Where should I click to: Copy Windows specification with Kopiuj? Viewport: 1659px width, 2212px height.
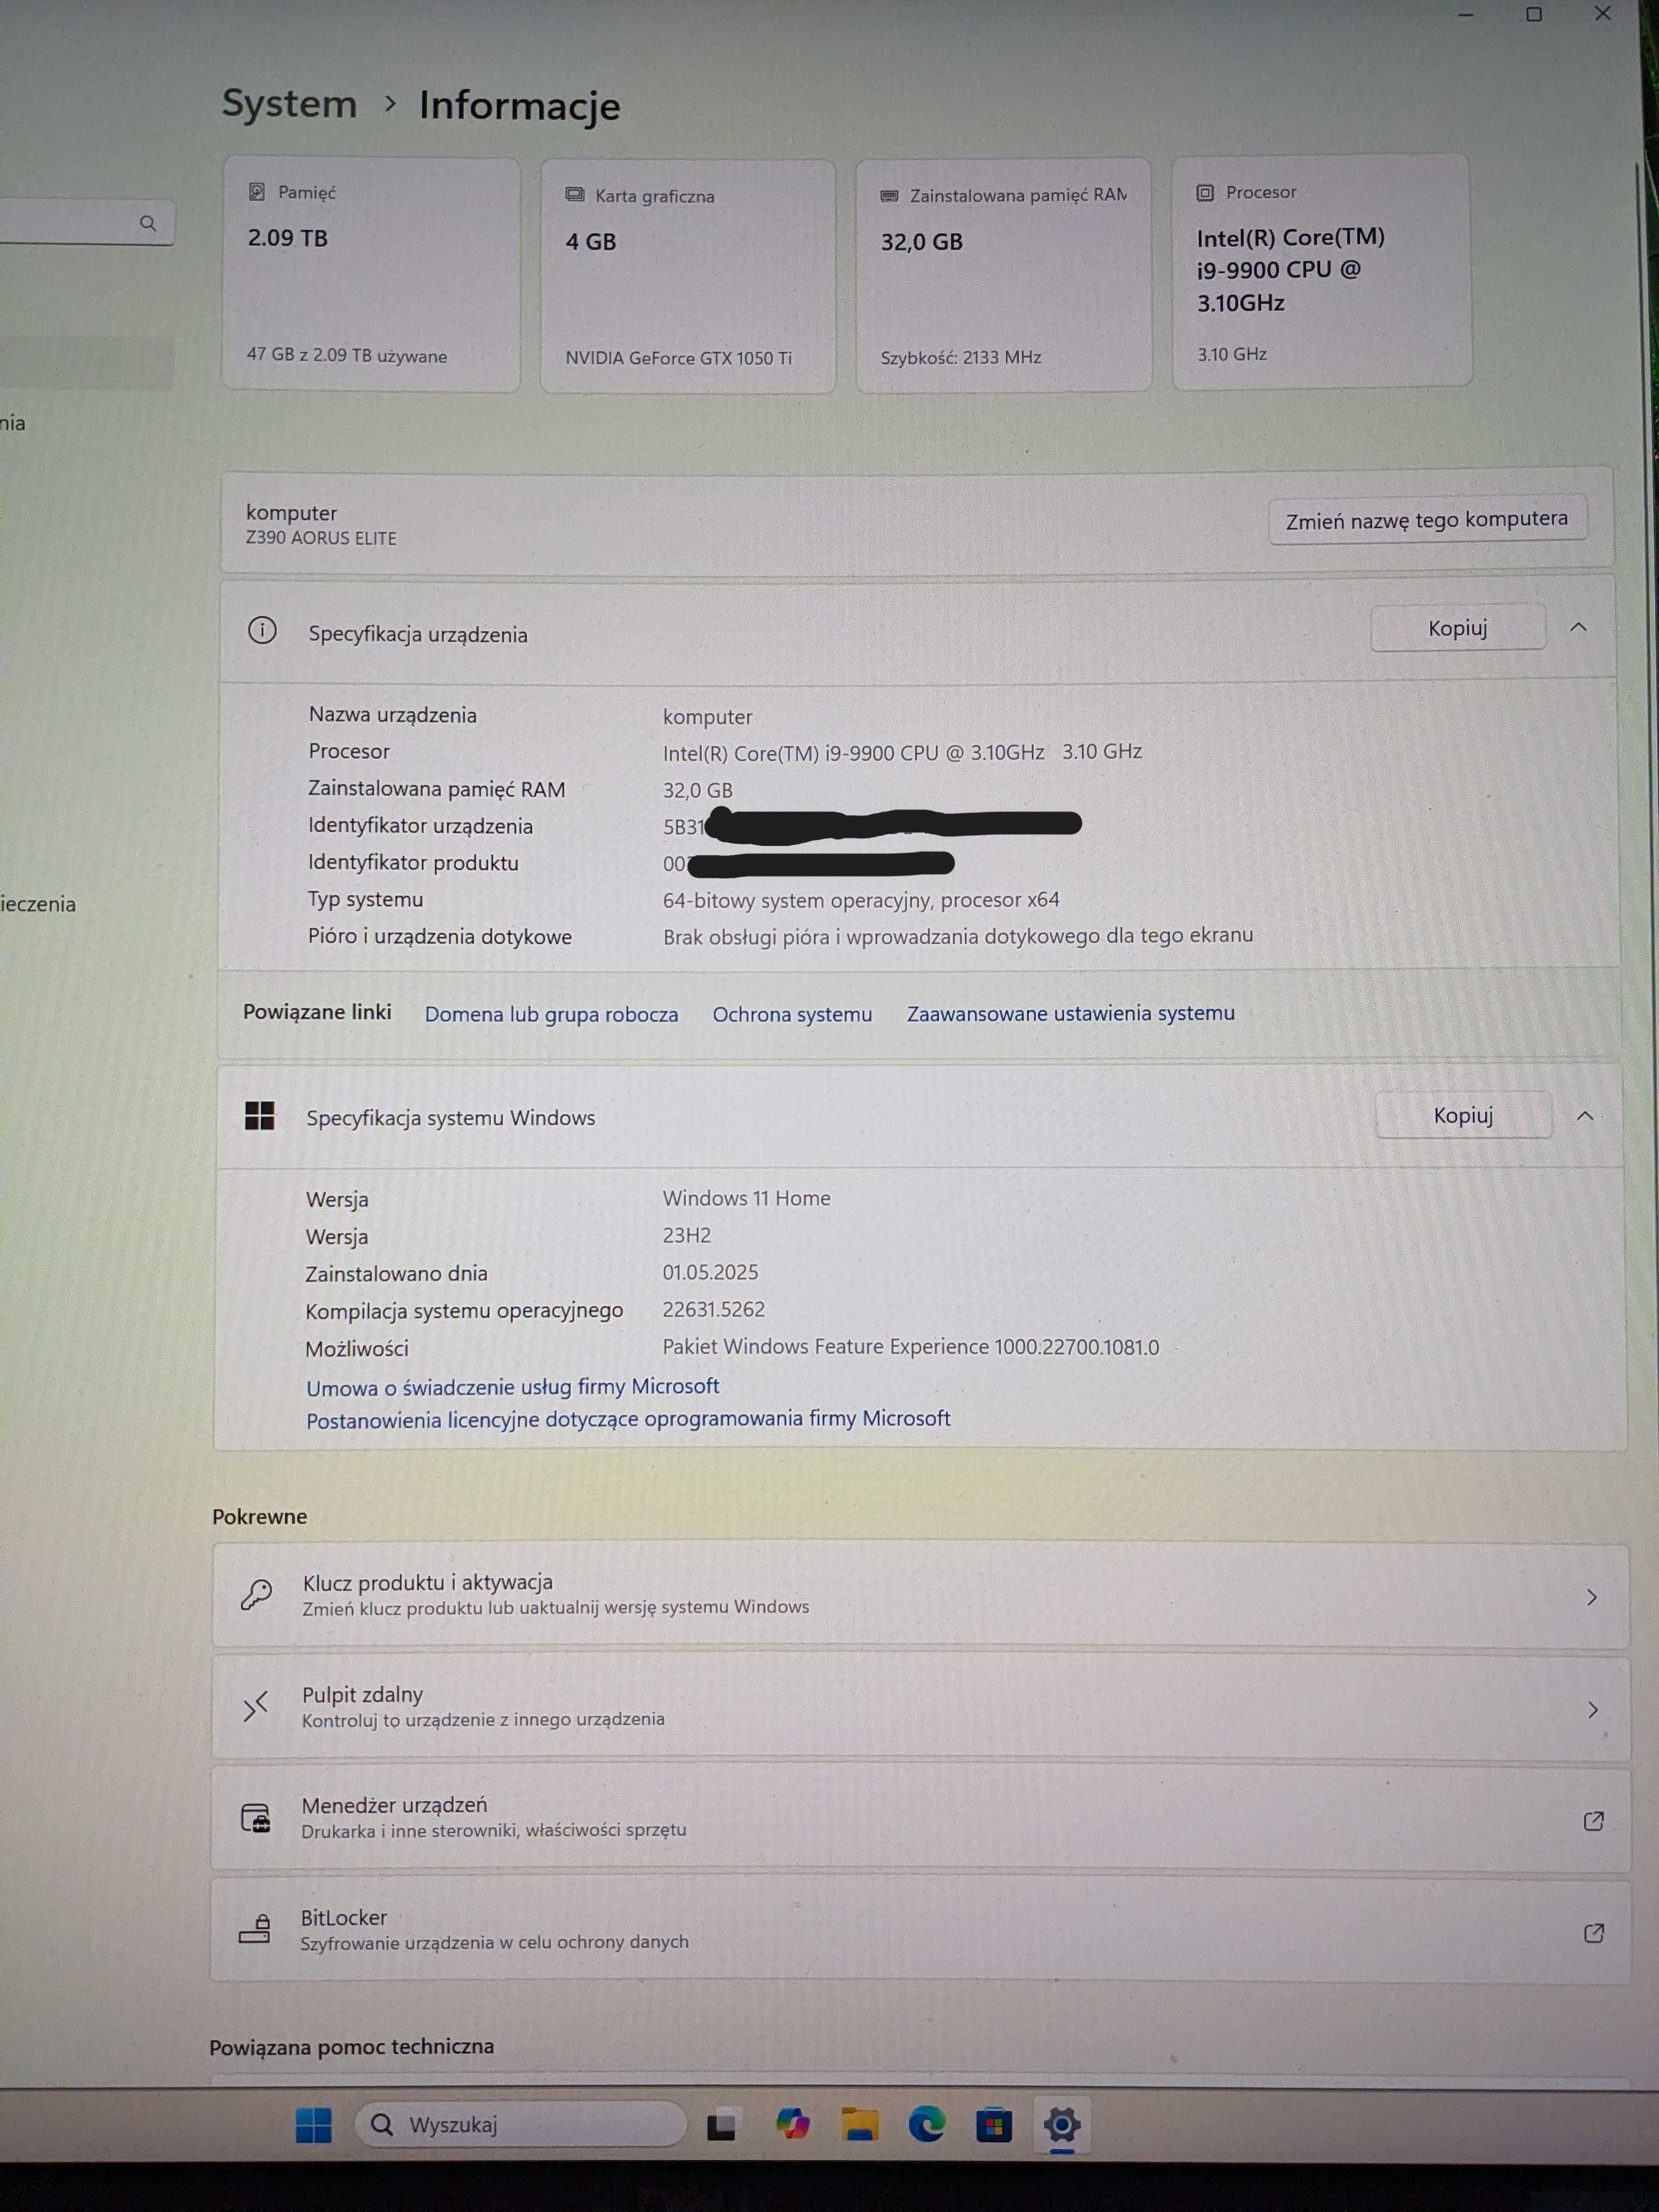tap(1463, 1115)
